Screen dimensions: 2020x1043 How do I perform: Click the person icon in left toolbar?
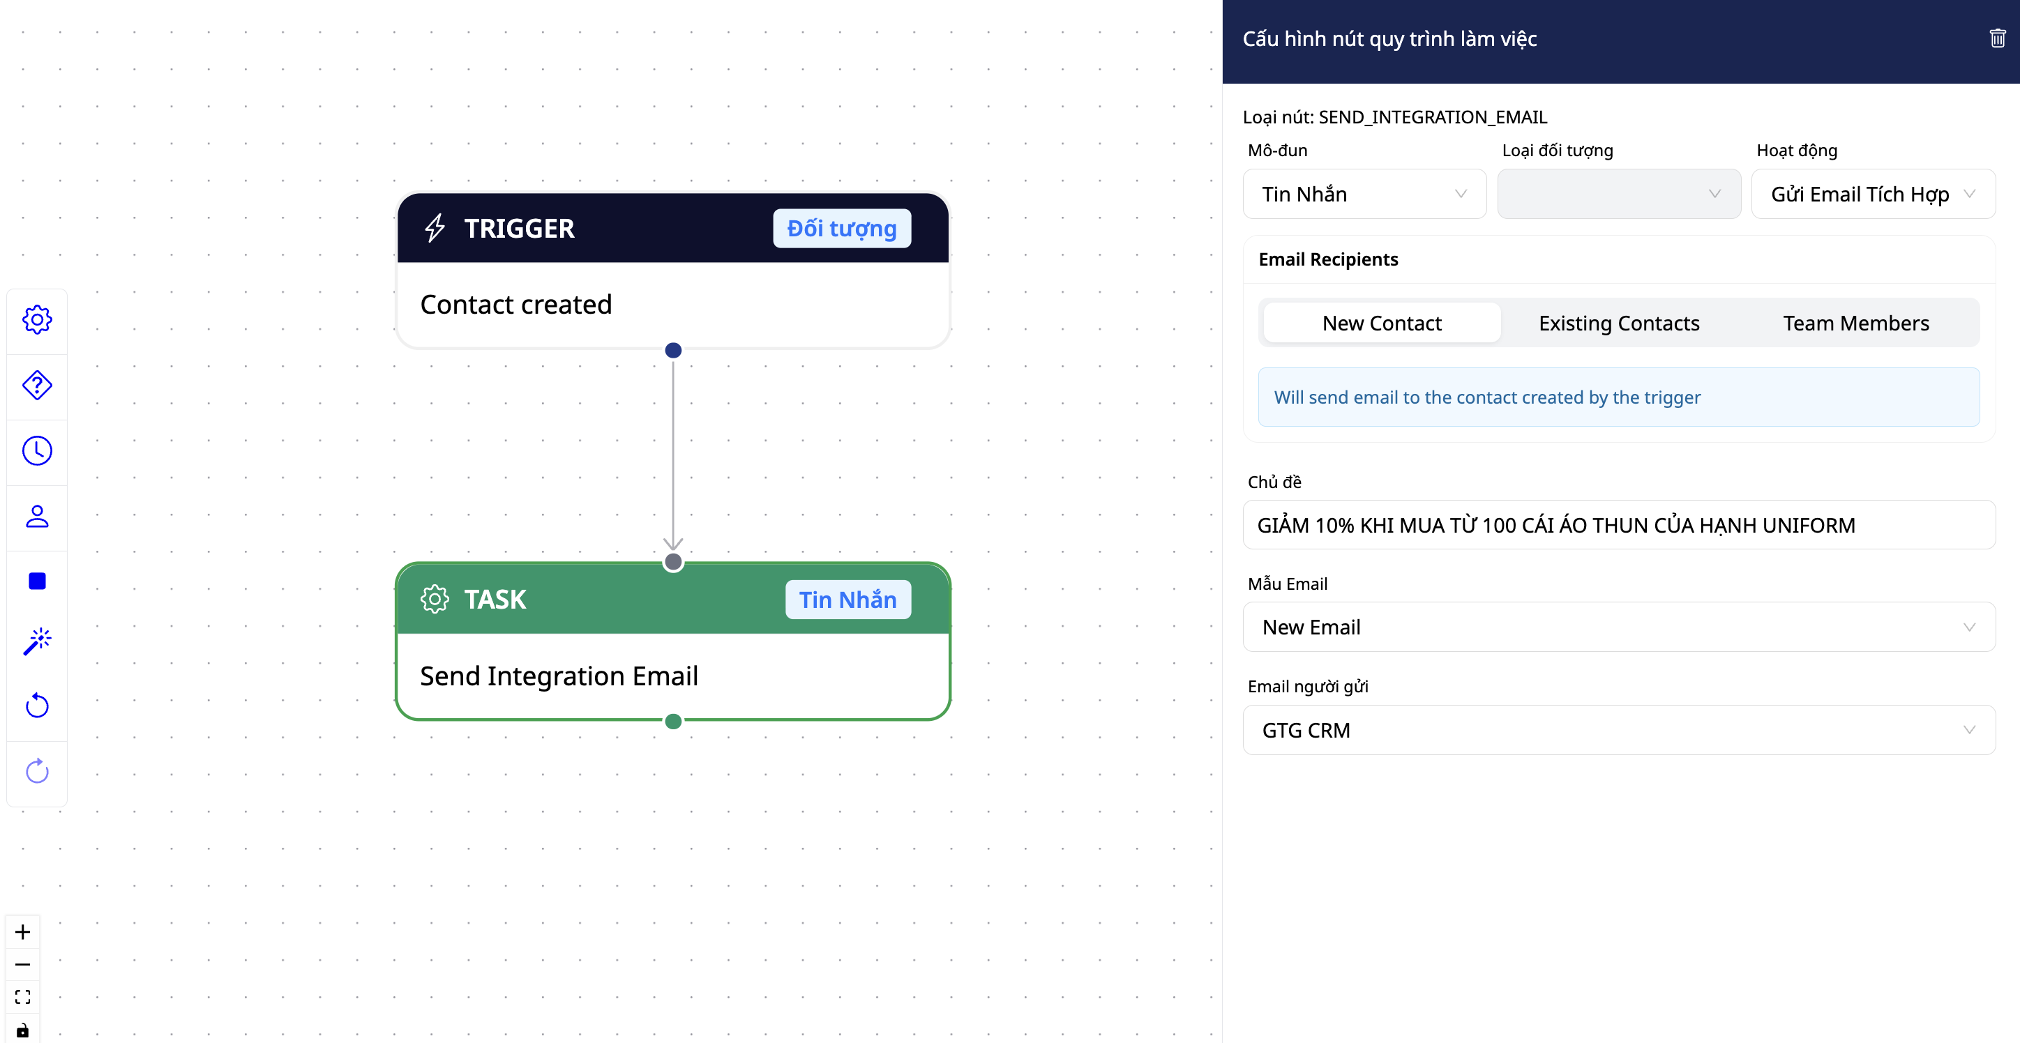click(x=37, y=517)
